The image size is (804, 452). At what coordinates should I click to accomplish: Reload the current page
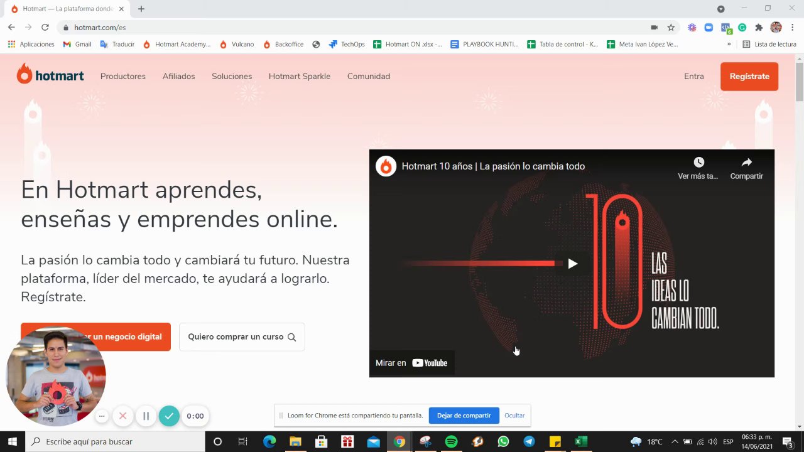45,27
